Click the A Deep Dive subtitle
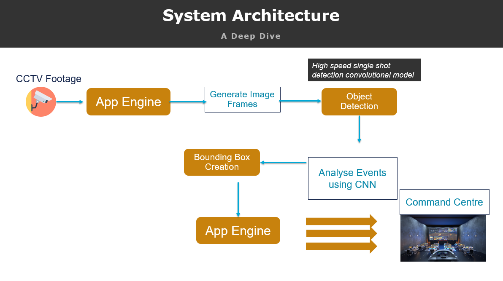503x281 pixels. pos(251,36)
